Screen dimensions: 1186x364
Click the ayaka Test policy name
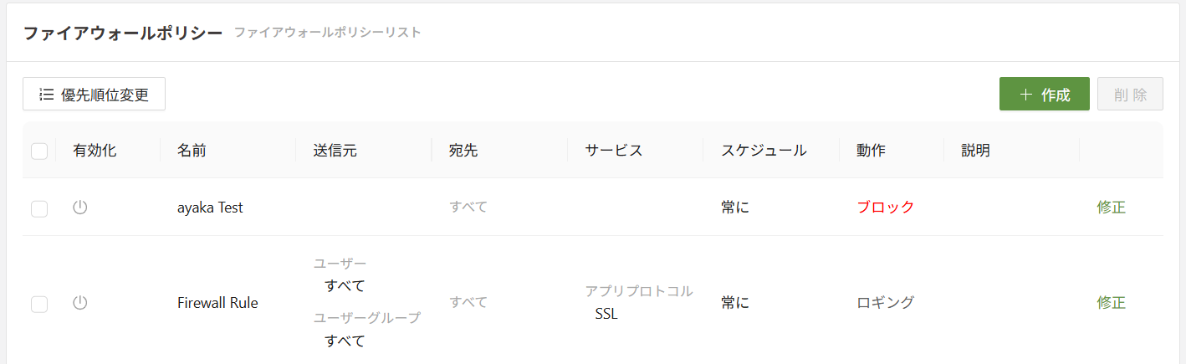[x=210, y=208]
